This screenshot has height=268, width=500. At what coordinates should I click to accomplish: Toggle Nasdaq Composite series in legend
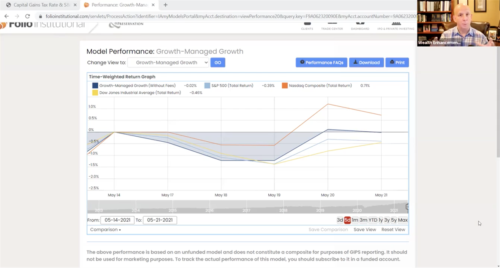pyautogui.click(x=285, y=85)
